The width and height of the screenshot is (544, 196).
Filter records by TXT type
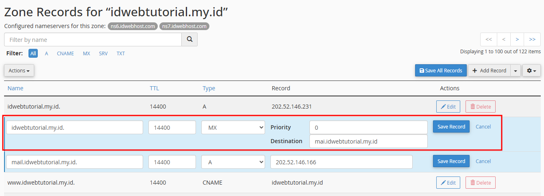click(x=121, y=53)
